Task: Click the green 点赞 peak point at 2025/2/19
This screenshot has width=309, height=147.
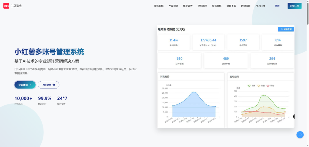Action: 263,95
